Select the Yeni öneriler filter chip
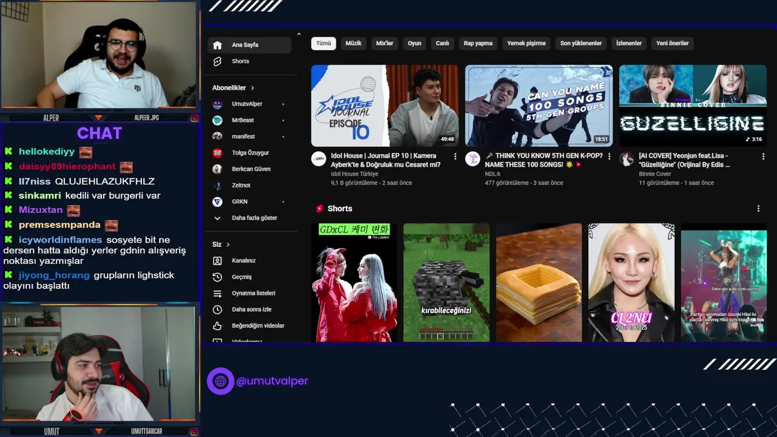The image size is (777, 437). pos(673,44)
